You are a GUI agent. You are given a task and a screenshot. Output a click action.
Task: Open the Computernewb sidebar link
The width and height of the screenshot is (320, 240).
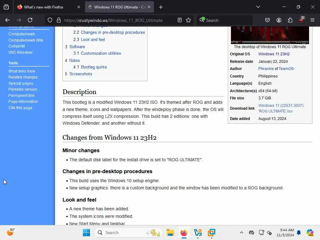22,34
